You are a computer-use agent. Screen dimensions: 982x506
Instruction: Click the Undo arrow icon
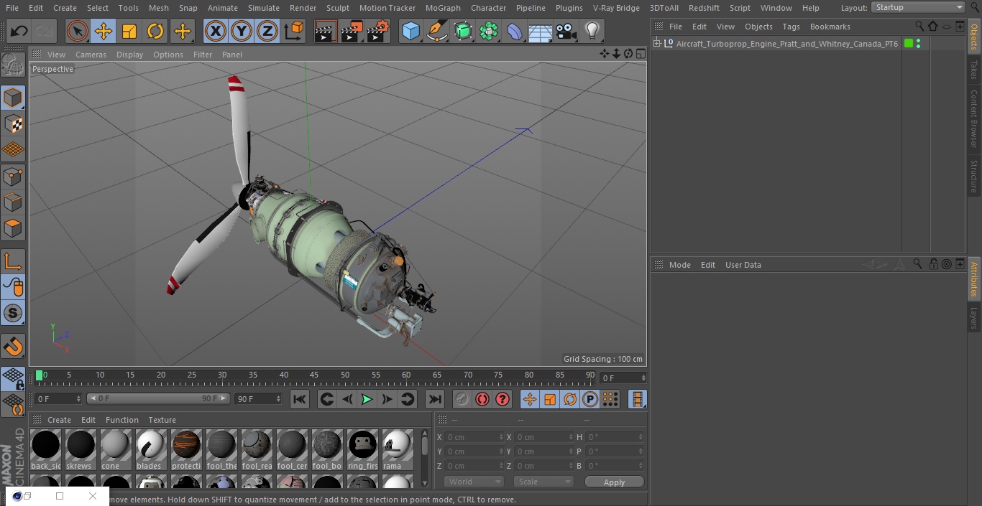(x=19, y=31)
